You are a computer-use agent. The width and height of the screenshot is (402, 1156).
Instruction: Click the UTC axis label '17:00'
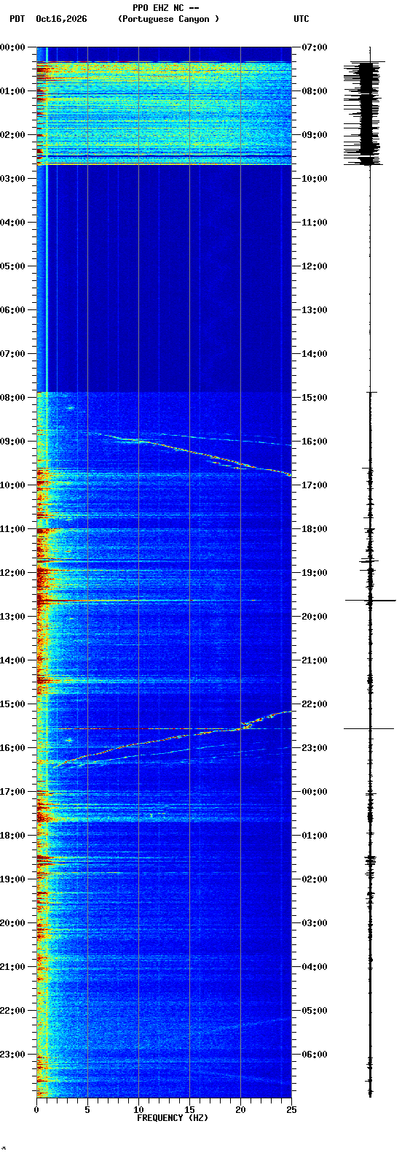pos(315,485)
